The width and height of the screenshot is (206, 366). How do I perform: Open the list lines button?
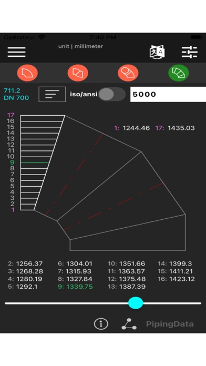[52, 94]
